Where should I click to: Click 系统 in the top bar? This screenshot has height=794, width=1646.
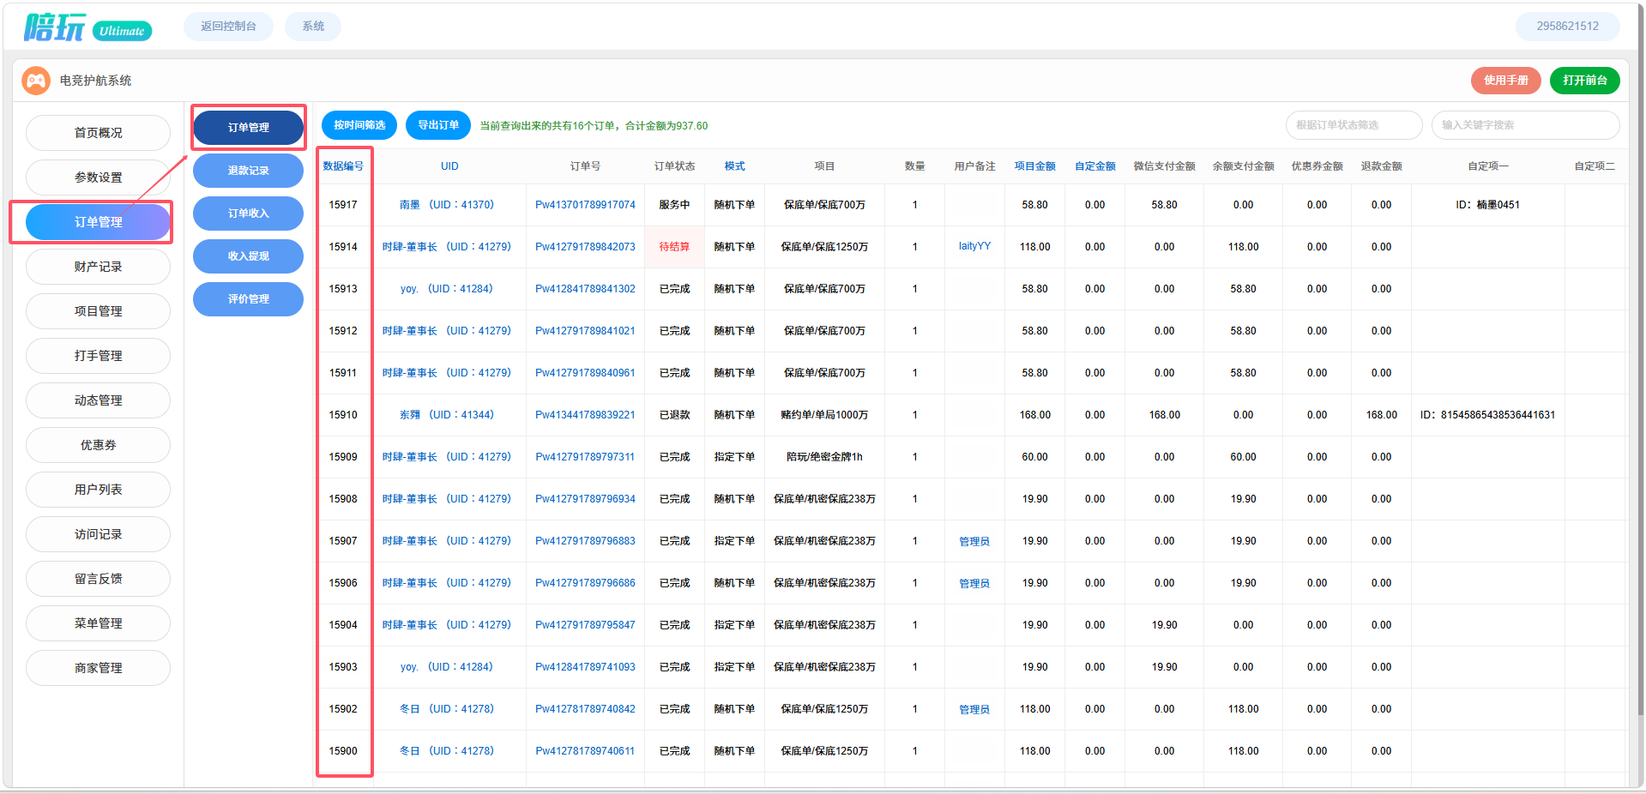(313, 27)
